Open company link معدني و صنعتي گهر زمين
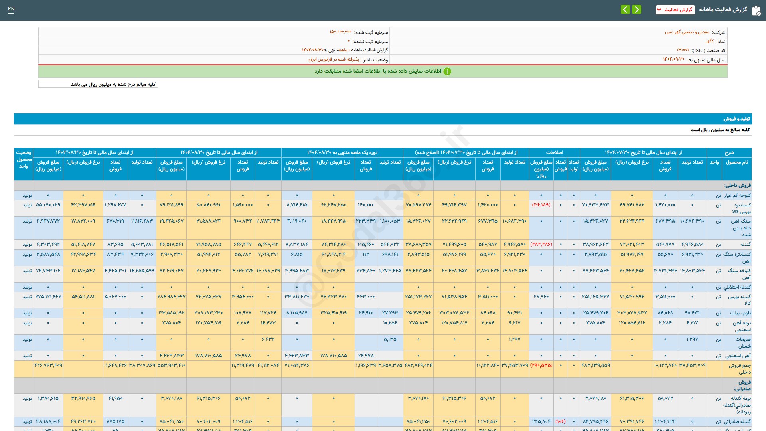 tap(687, 32)
